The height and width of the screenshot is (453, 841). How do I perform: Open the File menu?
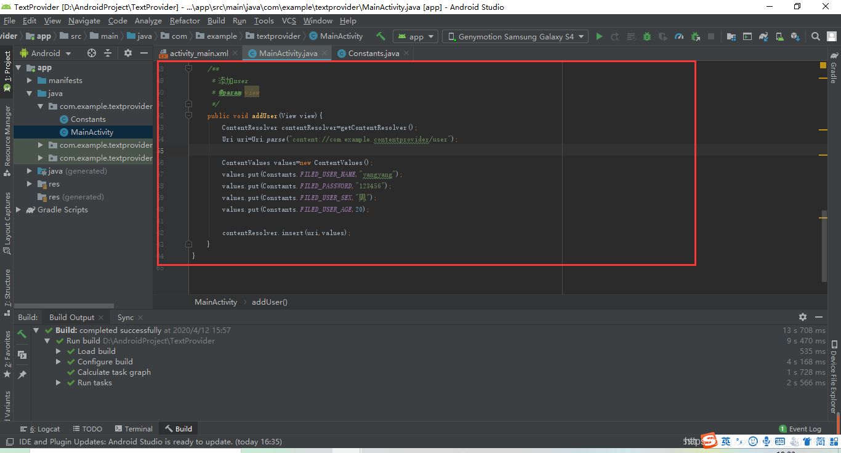[9, 20]
